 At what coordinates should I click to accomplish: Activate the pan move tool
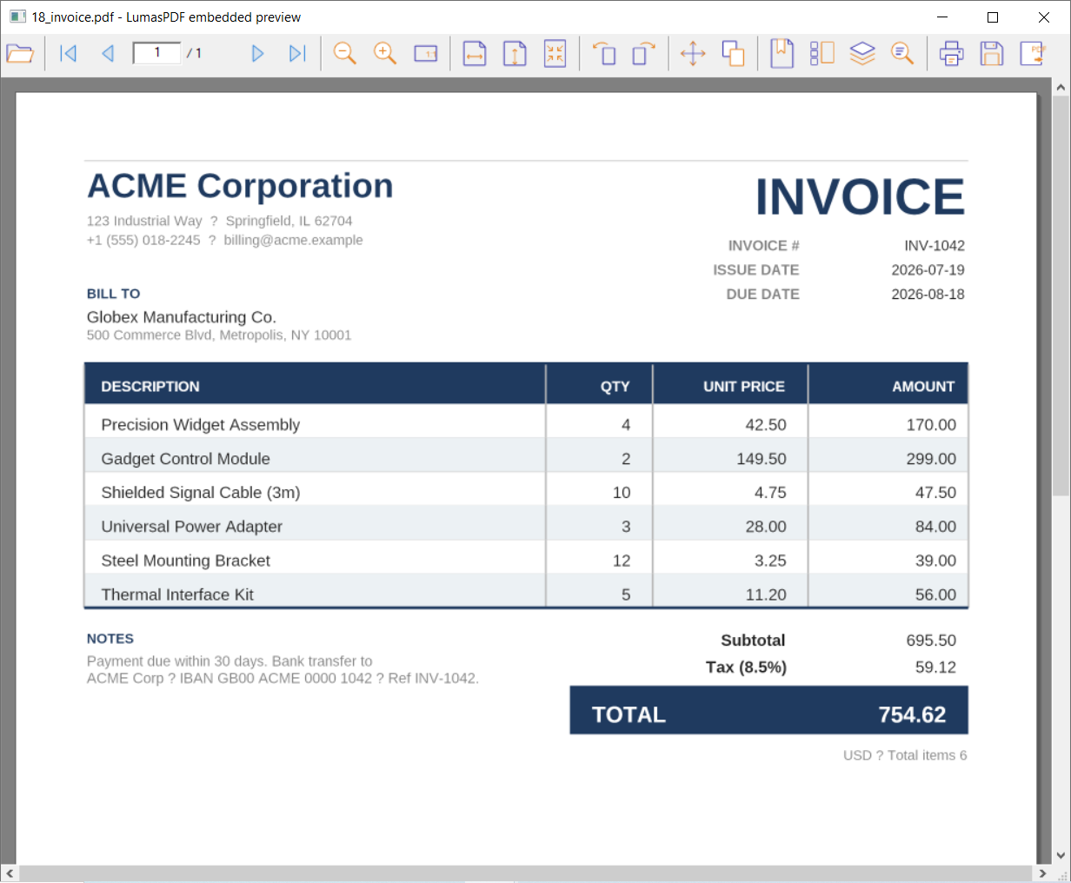(693, 54)
